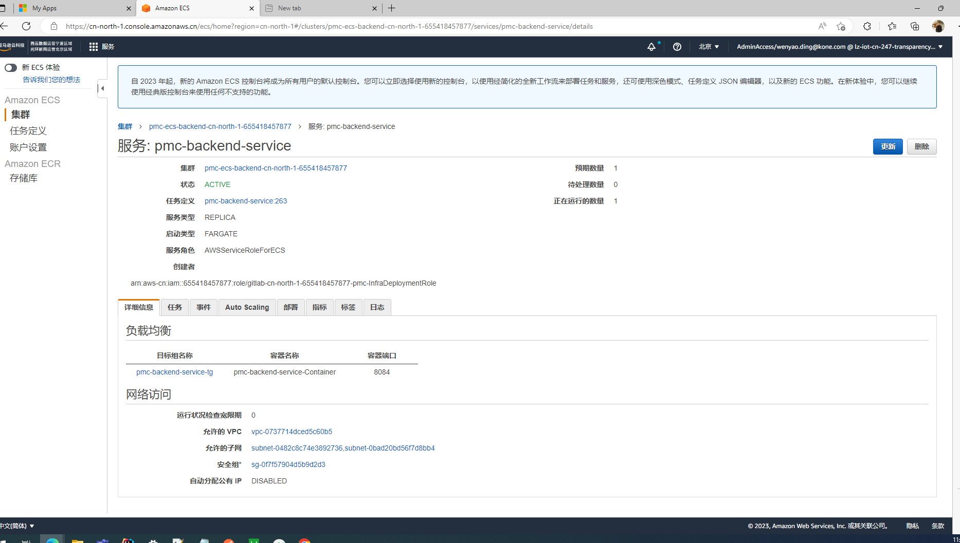Click the container port value 8084
The width and height of the screenshot is (960, 543).
[x=382, y=372]
